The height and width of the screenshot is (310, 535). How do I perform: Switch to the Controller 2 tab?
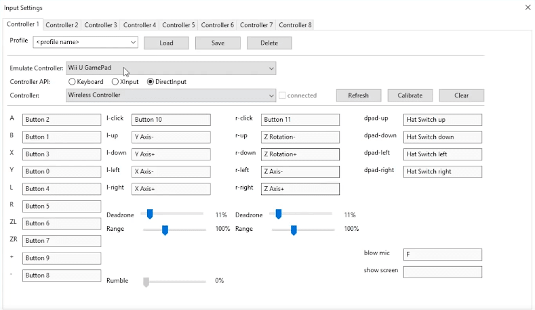[62, 25]
